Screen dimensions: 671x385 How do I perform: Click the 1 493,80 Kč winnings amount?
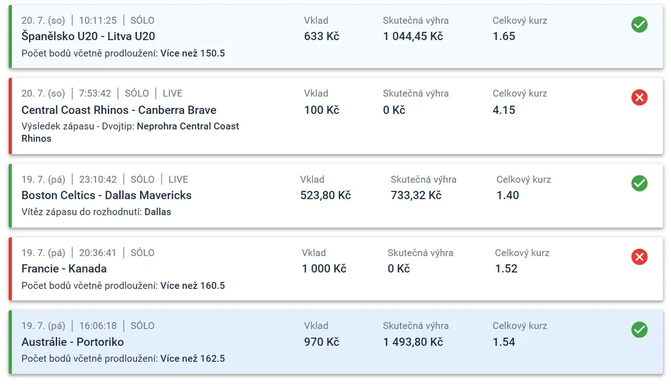tap(413, 342)
